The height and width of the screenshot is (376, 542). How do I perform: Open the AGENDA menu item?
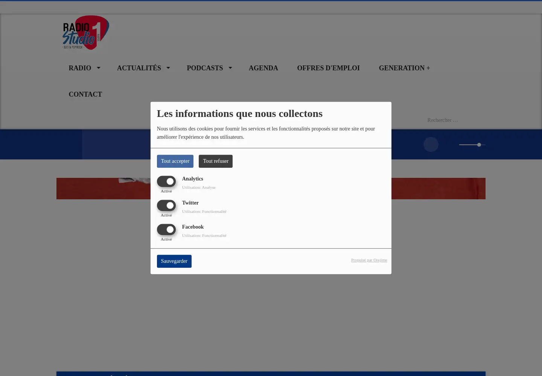[x=263, y=68]
